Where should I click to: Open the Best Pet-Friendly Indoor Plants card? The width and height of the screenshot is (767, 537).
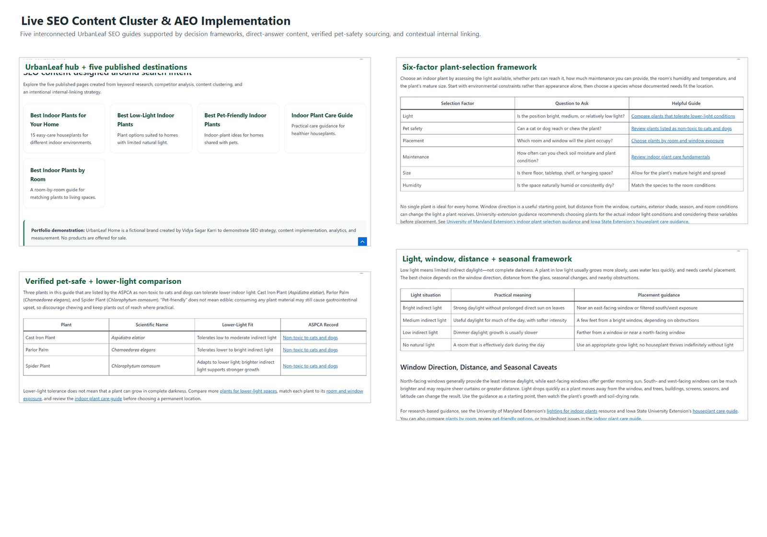point(238,128)
